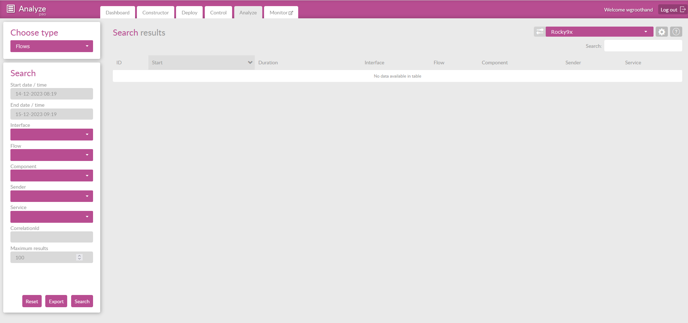Open settings with the gear icon

[x=661, y=32]
